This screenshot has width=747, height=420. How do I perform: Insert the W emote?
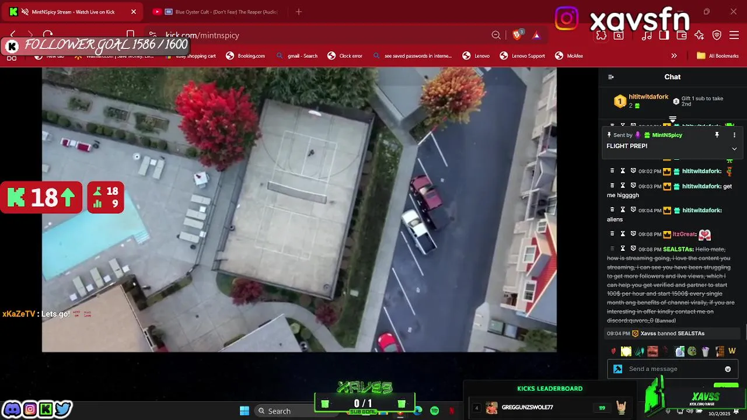pyautogui.click(x=732, y=351)
